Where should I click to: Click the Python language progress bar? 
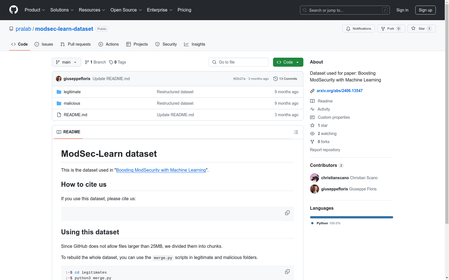[352, 217]
